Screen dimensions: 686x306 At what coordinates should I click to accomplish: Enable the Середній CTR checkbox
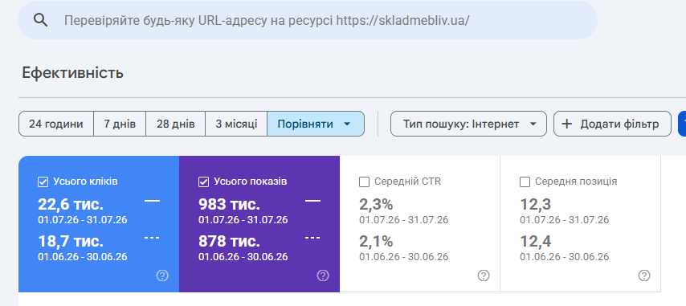[x=364, y=182]
